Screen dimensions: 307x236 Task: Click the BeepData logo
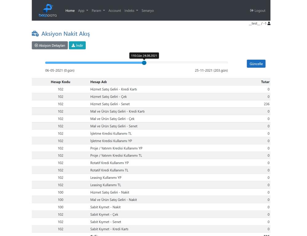(x=48, y=10)
